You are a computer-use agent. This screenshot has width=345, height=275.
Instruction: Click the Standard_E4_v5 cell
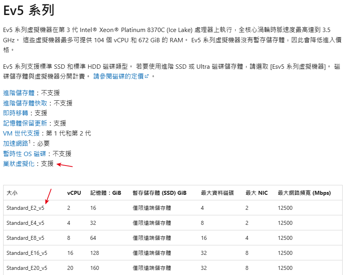(25, 223)
